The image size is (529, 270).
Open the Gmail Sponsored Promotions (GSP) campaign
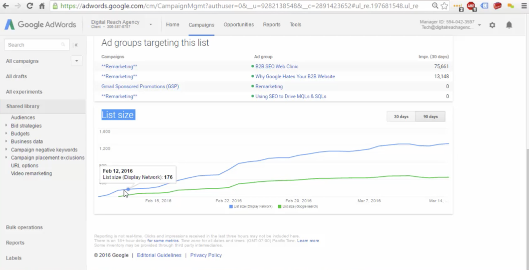click(x=140, y=86)
